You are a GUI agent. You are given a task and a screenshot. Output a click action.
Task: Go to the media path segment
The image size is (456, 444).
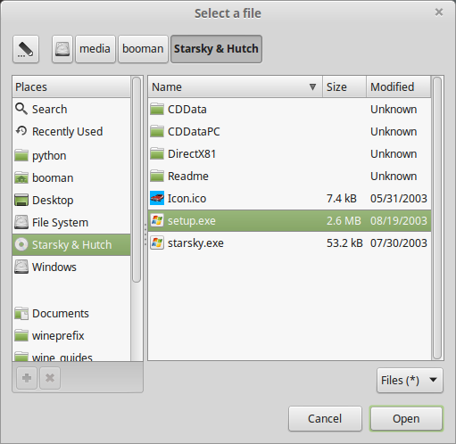pos(95,49)
